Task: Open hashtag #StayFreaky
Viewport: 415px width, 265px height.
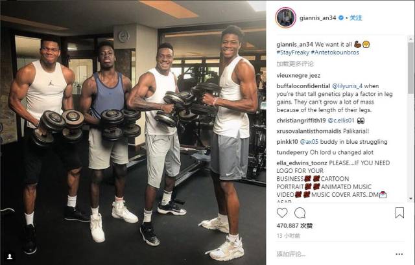Action: 292,52
